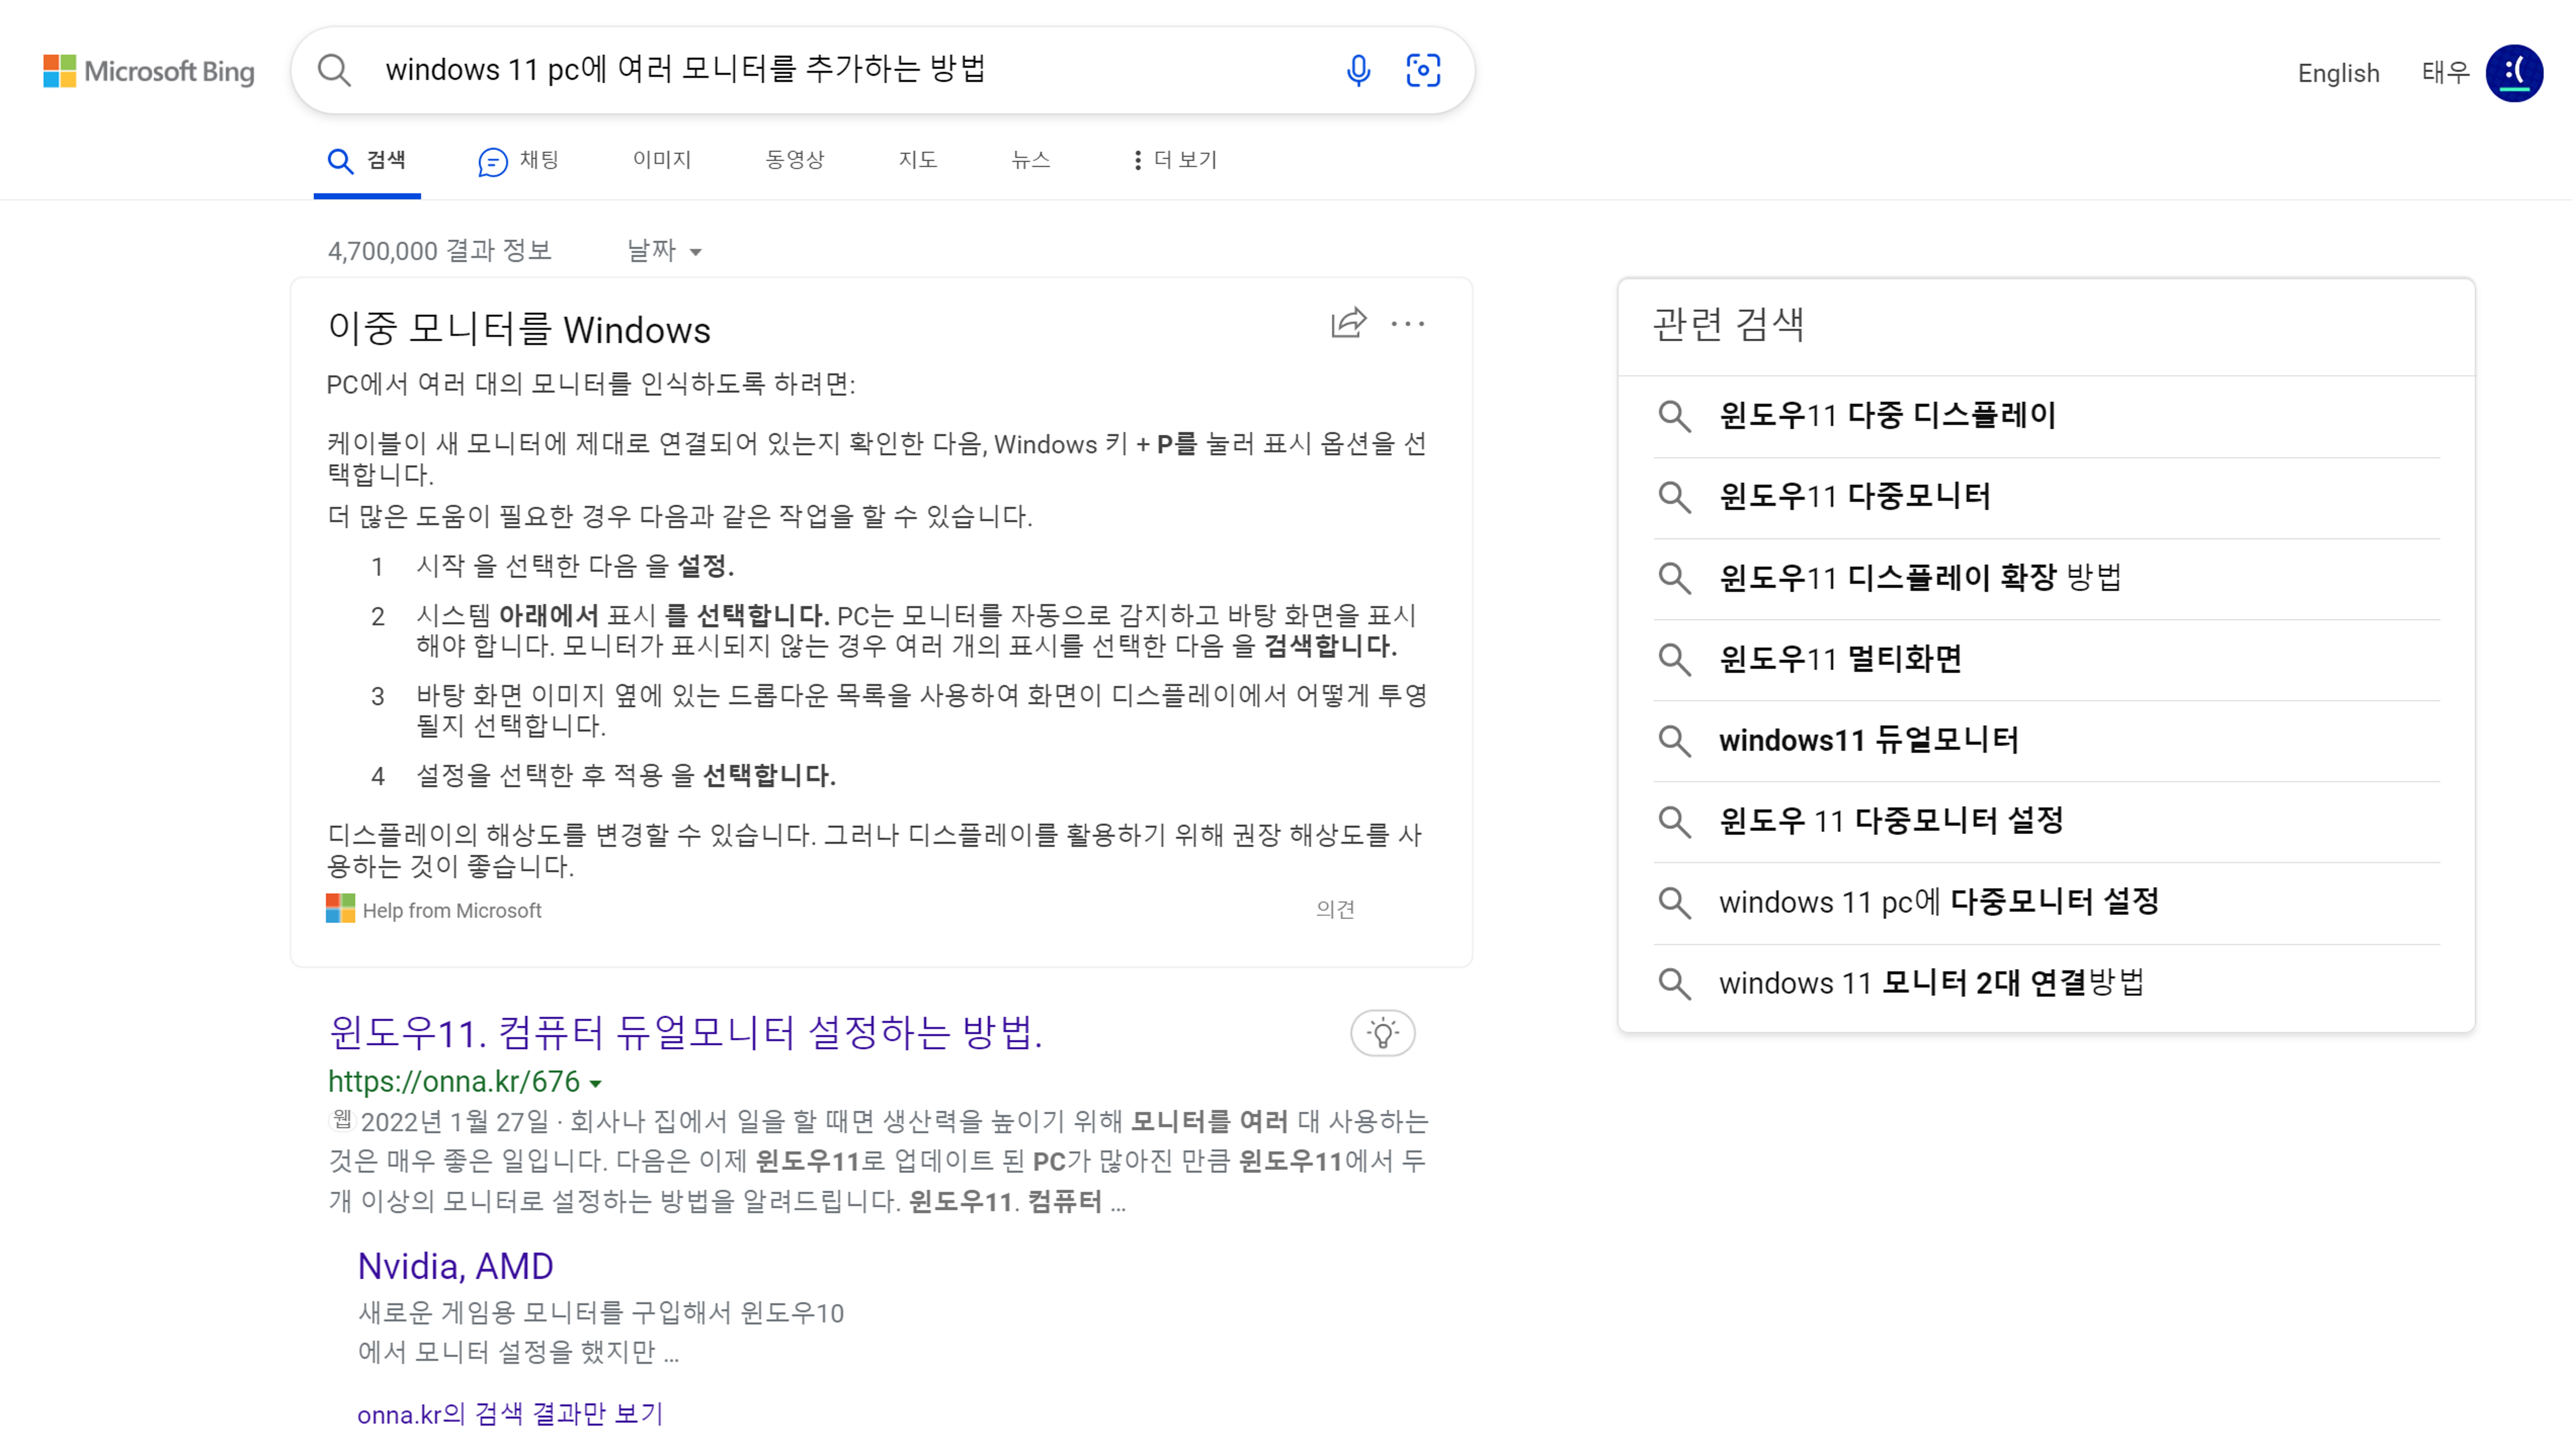Switch to the 채팅 chat tab

point(518,160)
